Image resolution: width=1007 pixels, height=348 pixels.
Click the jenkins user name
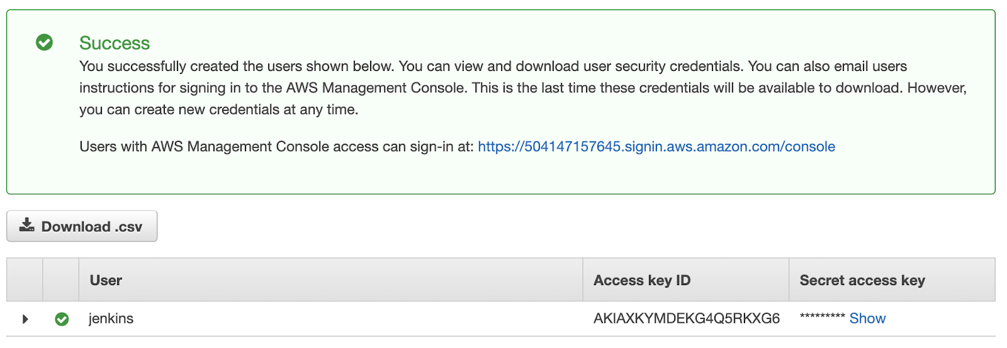[111, 318]
